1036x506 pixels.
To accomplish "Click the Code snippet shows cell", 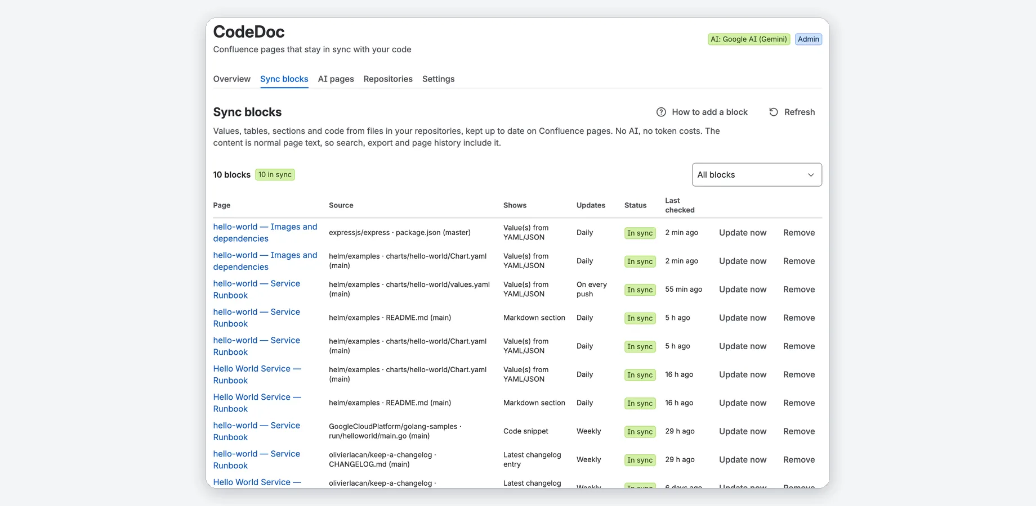I will 526,431.
